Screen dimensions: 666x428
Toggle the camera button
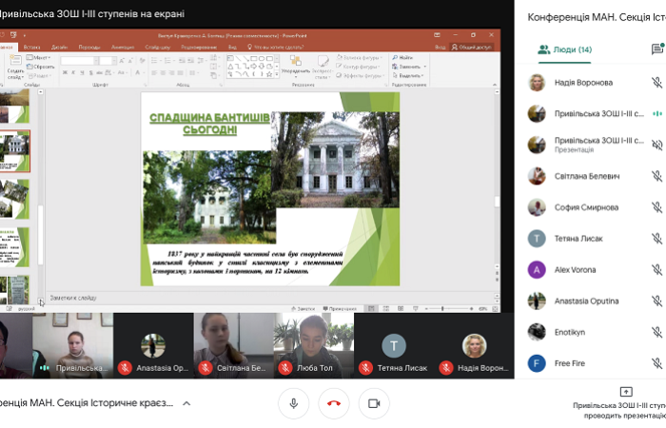[374, 403]
